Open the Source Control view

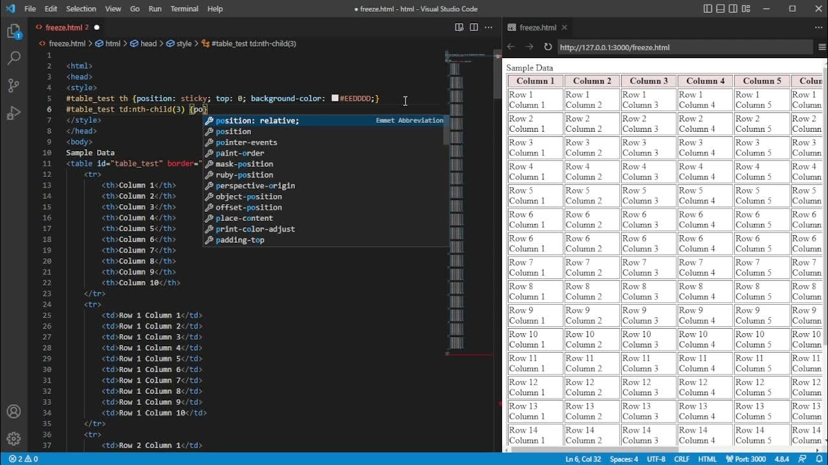pyautogui.click(x=14, y=86)
